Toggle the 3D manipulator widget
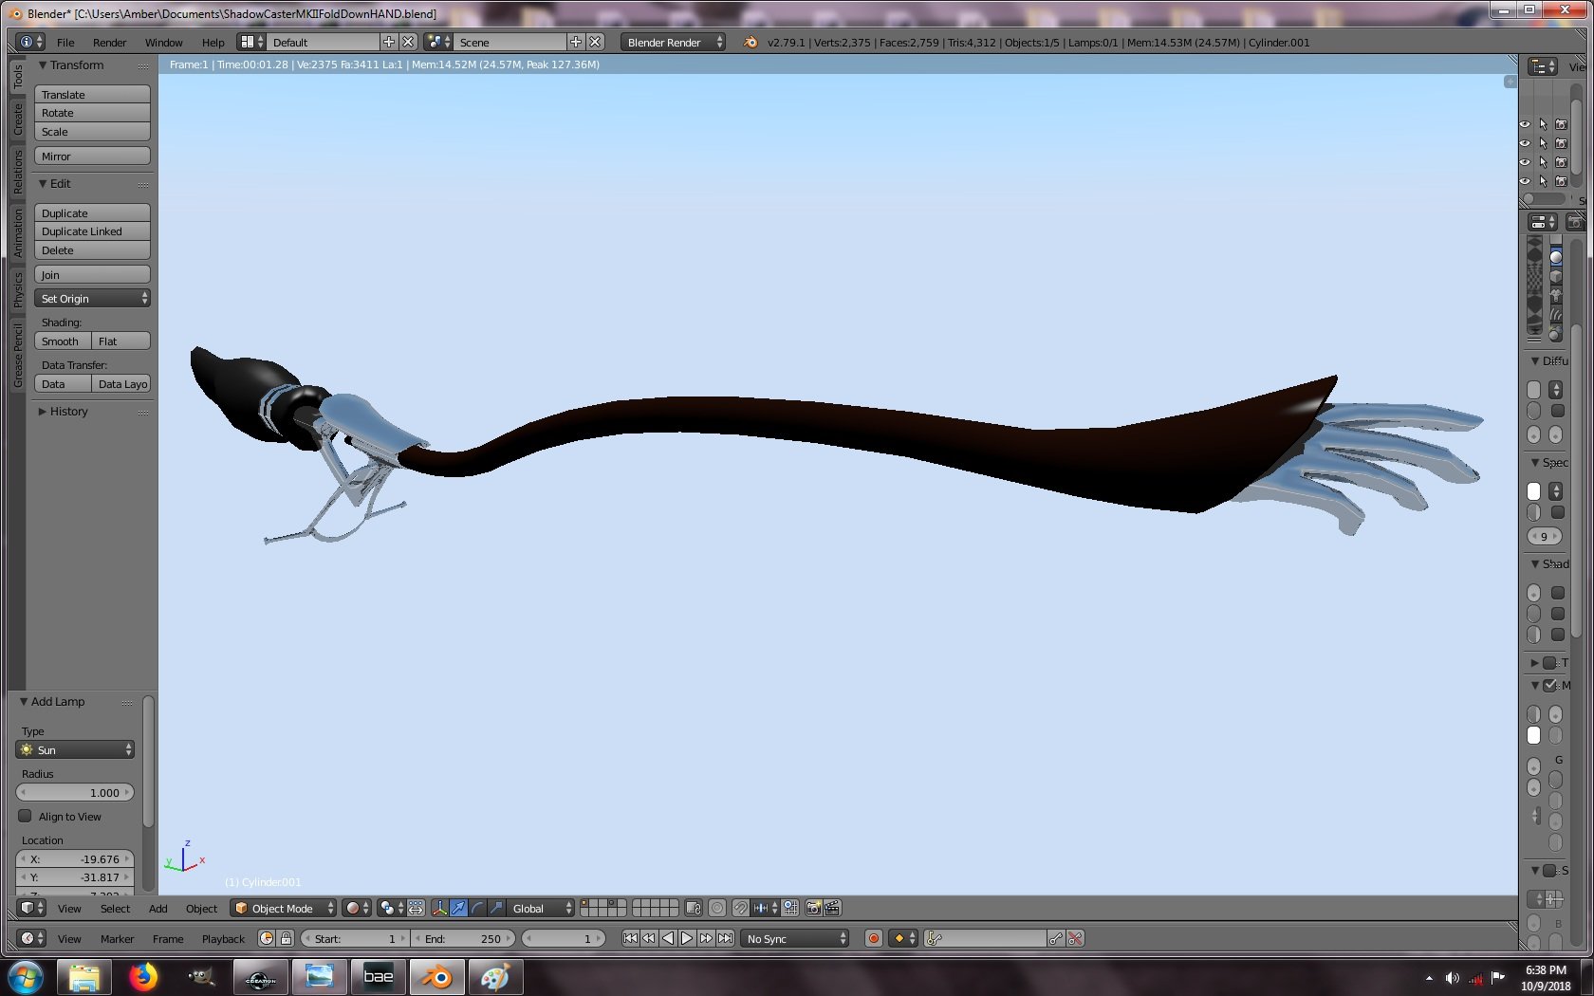 (439, 908)
